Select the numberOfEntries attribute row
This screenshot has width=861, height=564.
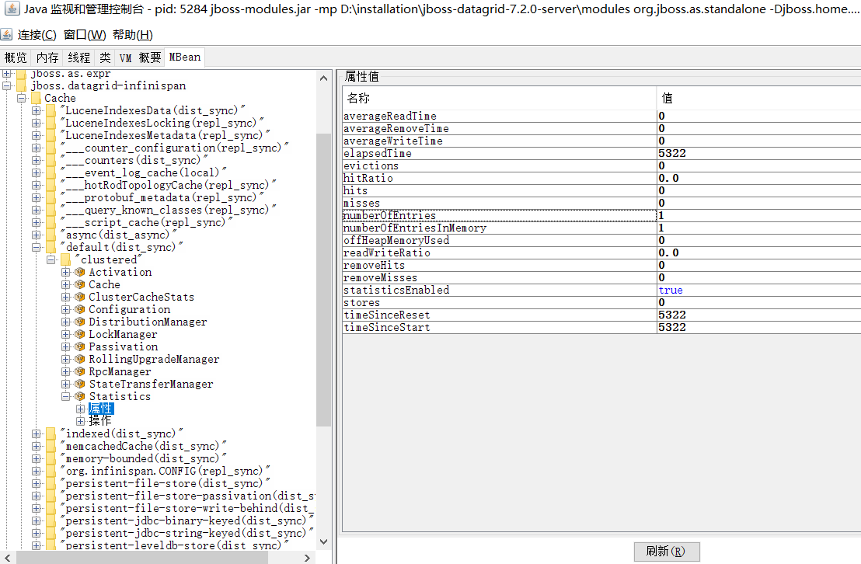pos(601,216)
